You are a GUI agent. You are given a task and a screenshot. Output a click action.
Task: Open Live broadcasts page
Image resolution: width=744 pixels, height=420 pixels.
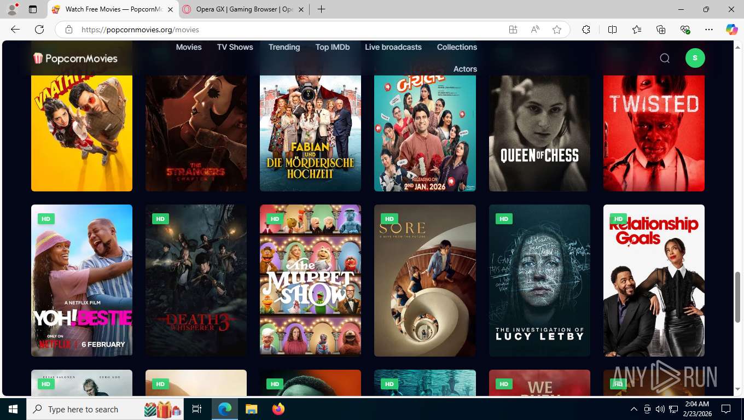click(393, 47)
